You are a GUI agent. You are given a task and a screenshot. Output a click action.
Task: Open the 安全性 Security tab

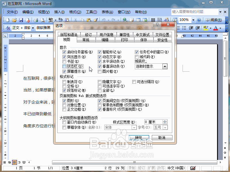click(162, 40)
